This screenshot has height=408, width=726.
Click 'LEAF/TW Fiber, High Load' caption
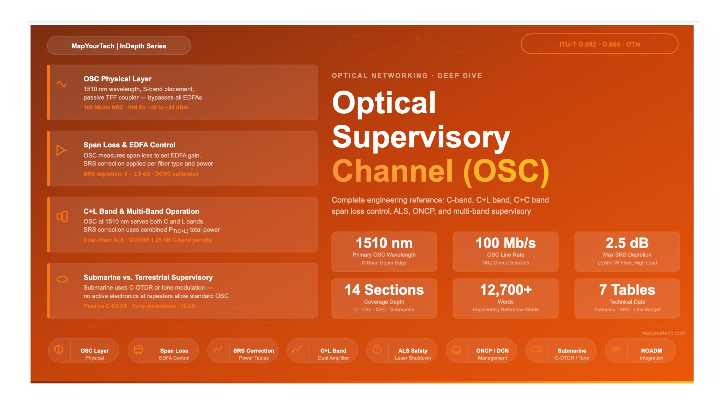pyautogui.click(x=627, y=263)
